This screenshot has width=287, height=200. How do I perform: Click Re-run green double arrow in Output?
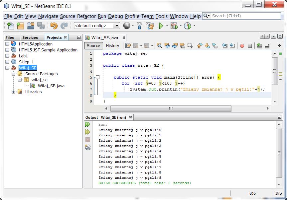point(88,124)
